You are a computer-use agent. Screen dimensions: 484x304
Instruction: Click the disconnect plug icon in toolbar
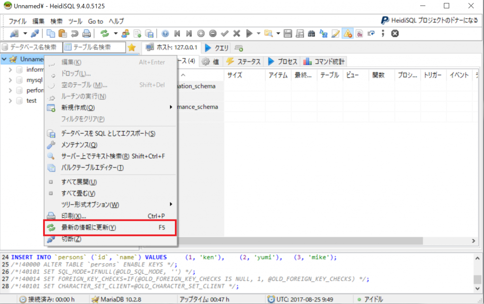[x=35, y=34]
